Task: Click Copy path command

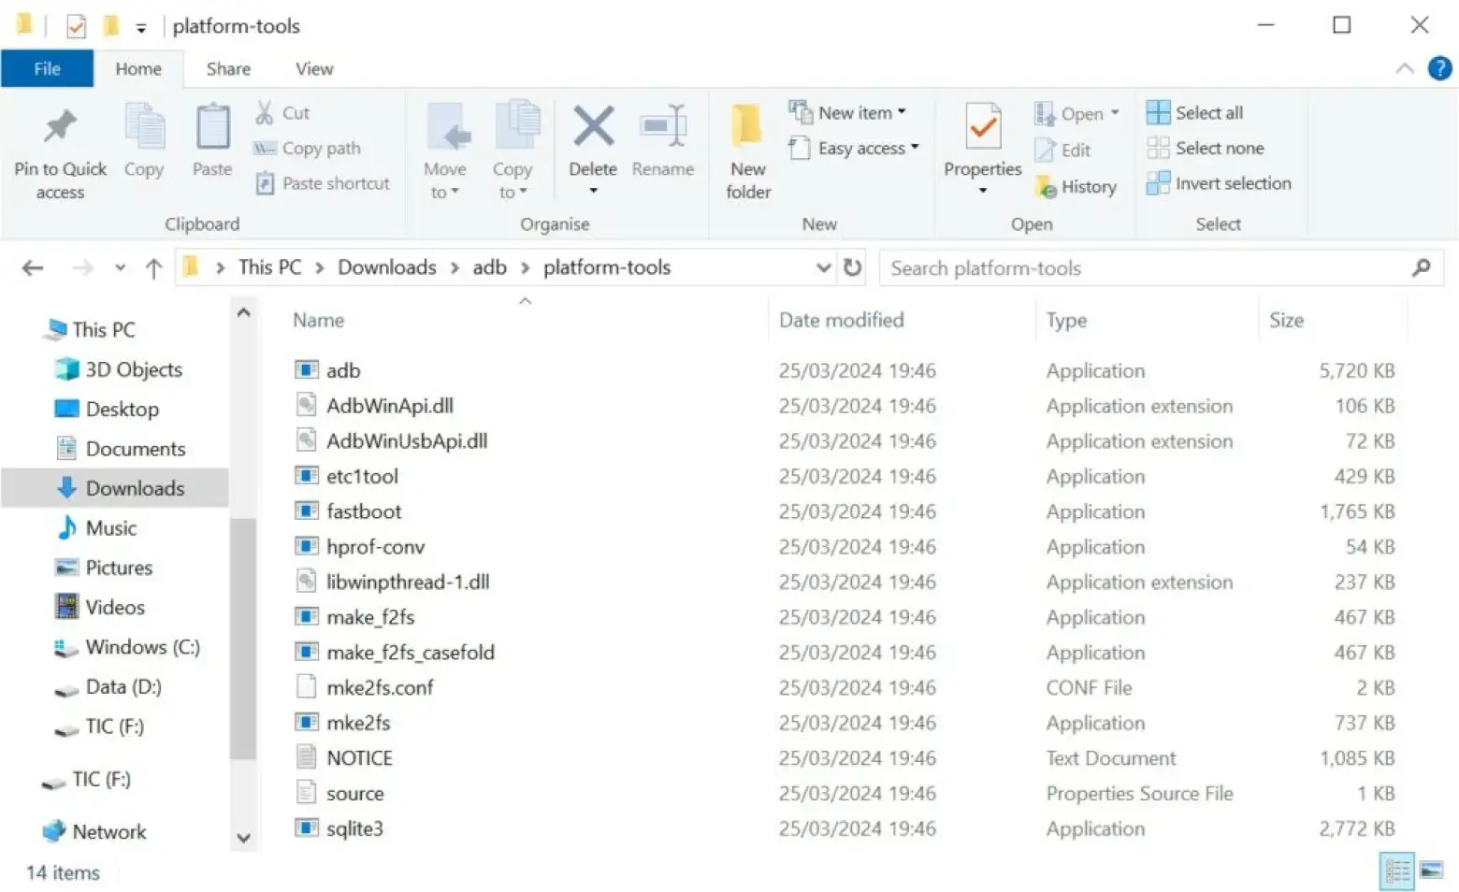Action: point(308,148)
